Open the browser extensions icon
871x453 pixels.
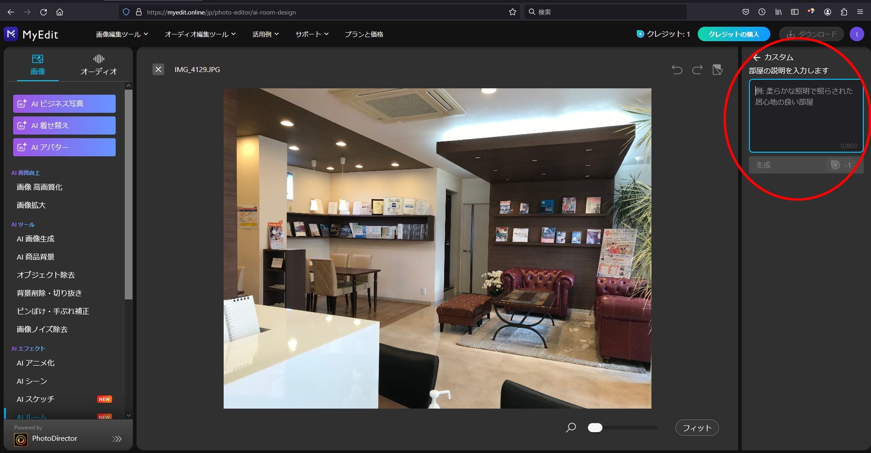point(844,12)
